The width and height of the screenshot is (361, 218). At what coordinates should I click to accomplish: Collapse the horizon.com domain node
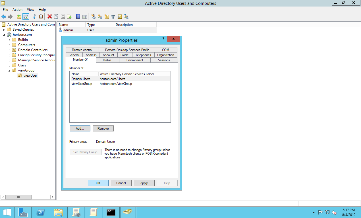coord(4,35)
